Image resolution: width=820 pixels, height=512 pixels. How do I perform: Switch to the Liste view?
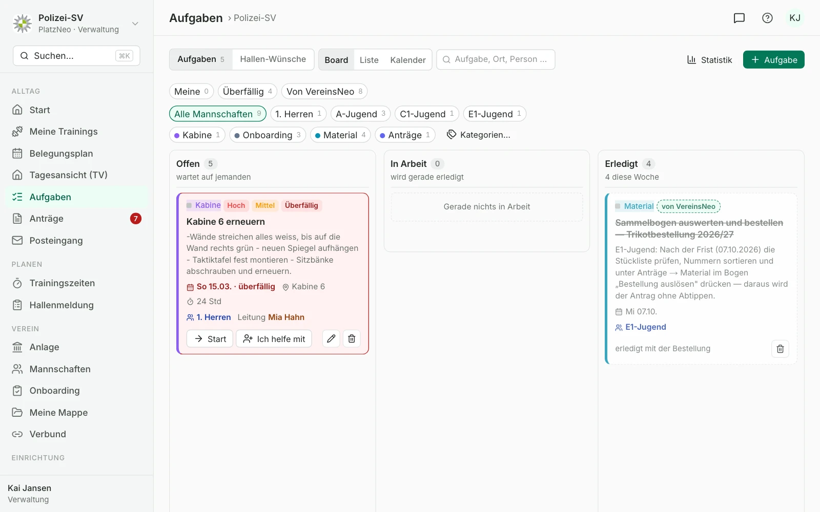tap(369, 60)
